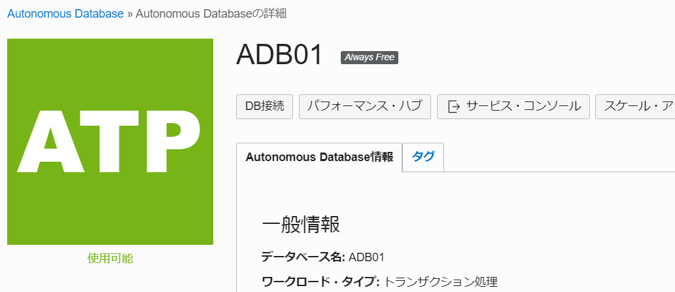Click the white ATP letters in the tile
The width and height of the screenshot is (675, 292).
coord(109,141)
